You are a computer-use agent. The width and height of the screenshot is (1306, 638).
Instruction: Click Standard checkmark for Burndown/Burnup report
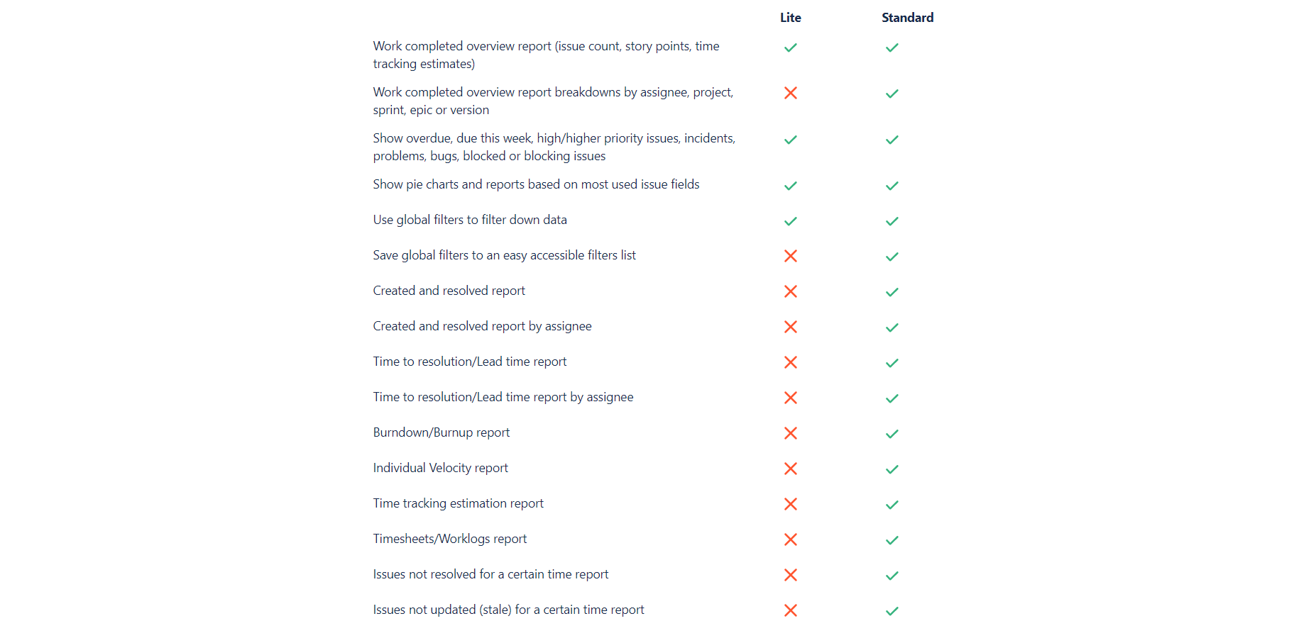pos(892,434)
